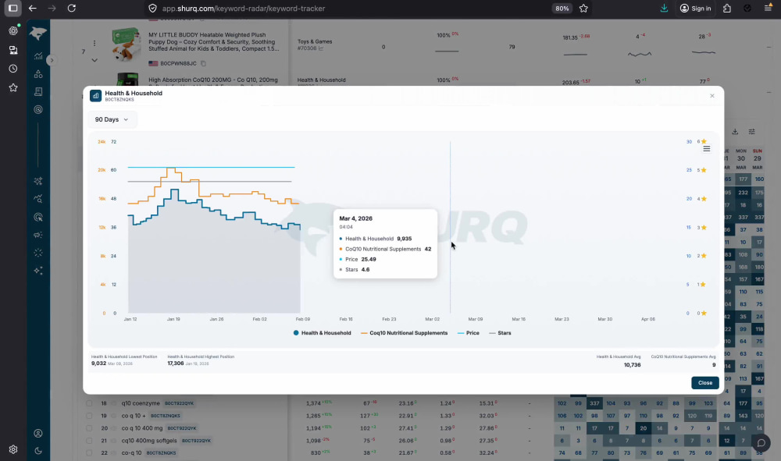Open the sparkle wand sidebar icon
The height and width of the screenshot is (461, 781).
(38, 181)
